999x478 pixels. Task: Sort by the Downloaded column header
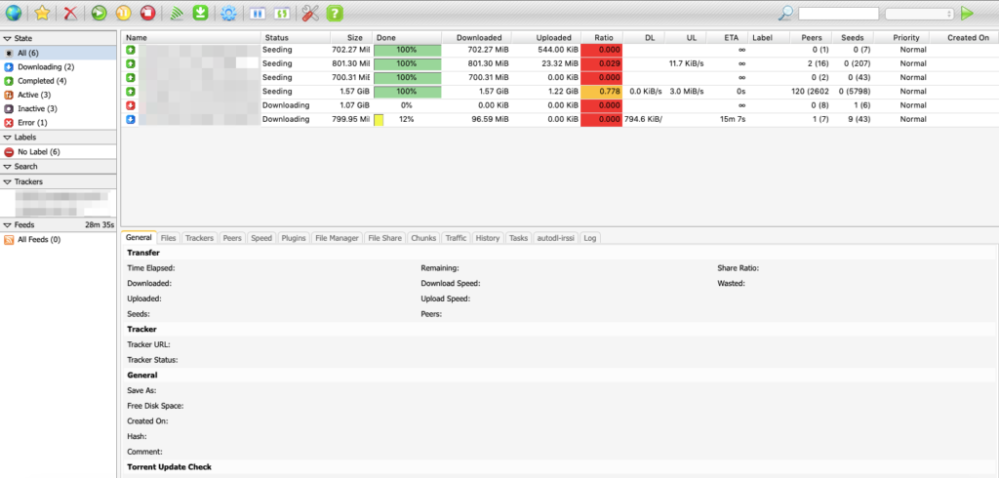click(x=475, y=38)
